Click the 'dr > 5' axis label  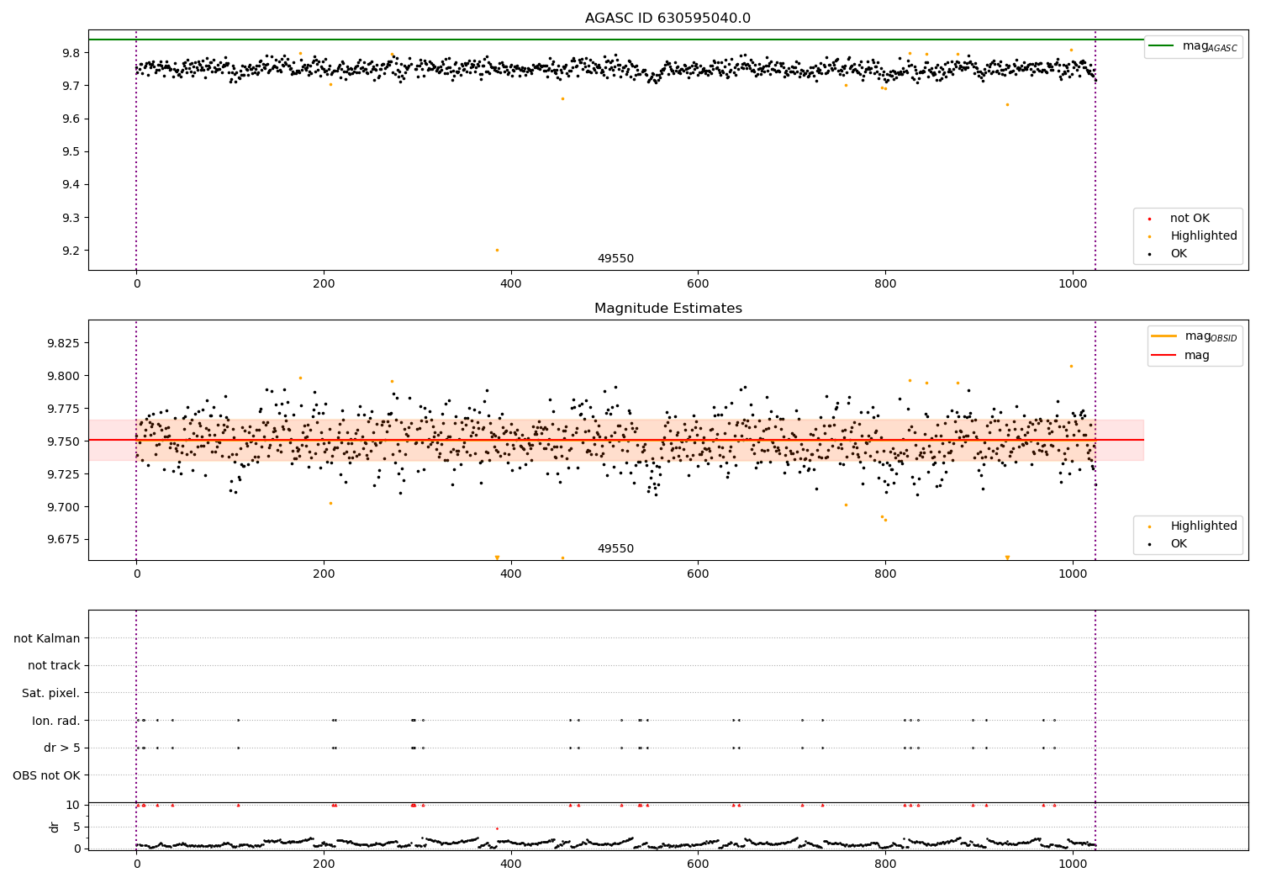pos(62,748)
